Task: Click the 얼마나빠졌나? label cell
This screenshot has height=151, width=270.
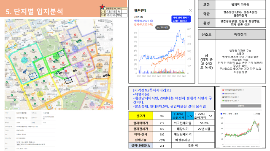Action: tap(140, 146)
